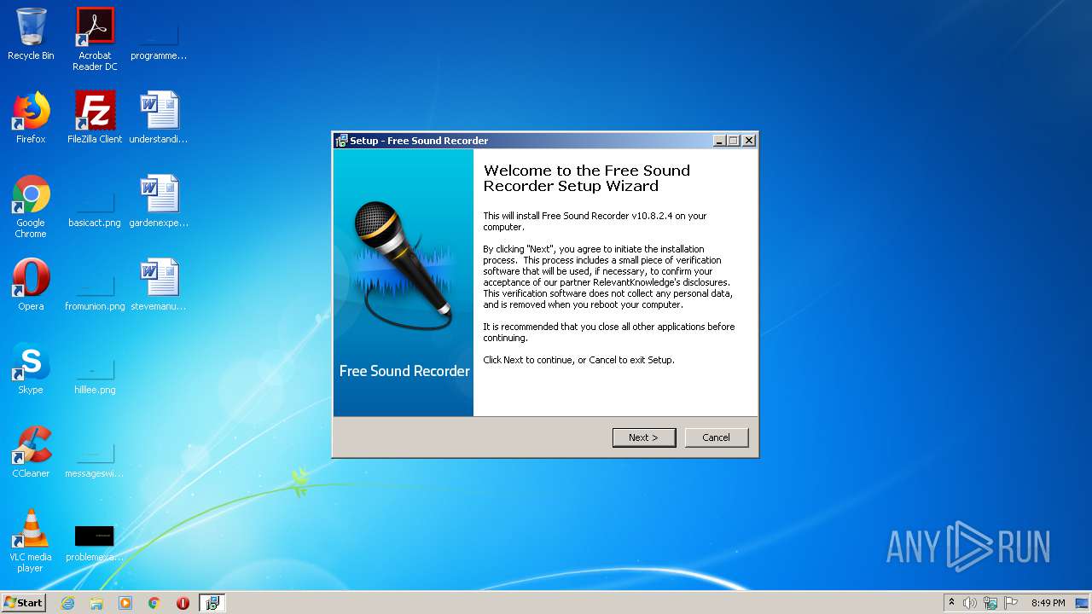Select the understandi... Word document
The image size is (1092, 614).
[159, 118]
